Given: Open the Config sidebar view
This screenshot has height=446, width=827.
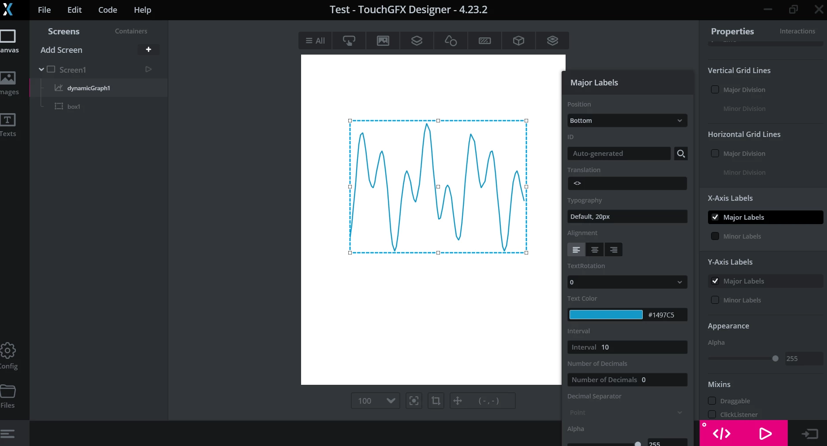Looking at the screenshot, I should [x=9, y=356].
